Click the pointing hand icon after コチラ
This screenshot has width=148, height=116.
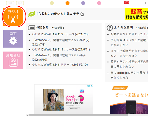[x=82, y=14]
